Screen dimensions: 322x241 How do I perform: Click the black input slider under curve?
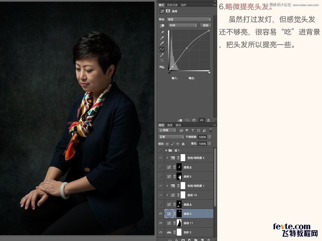pos(169,72)
